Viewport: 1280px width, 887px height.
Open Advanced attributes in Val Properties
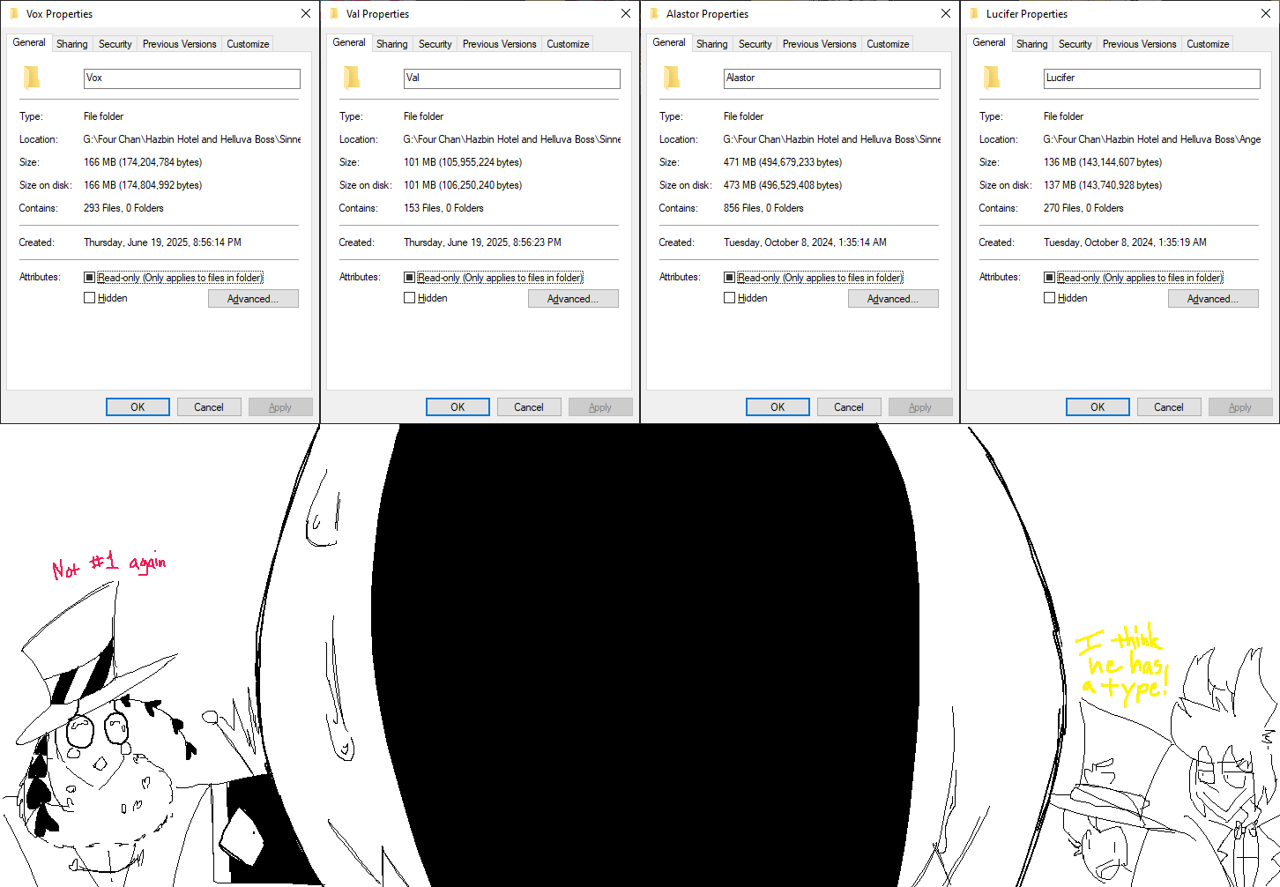(573, 299)
